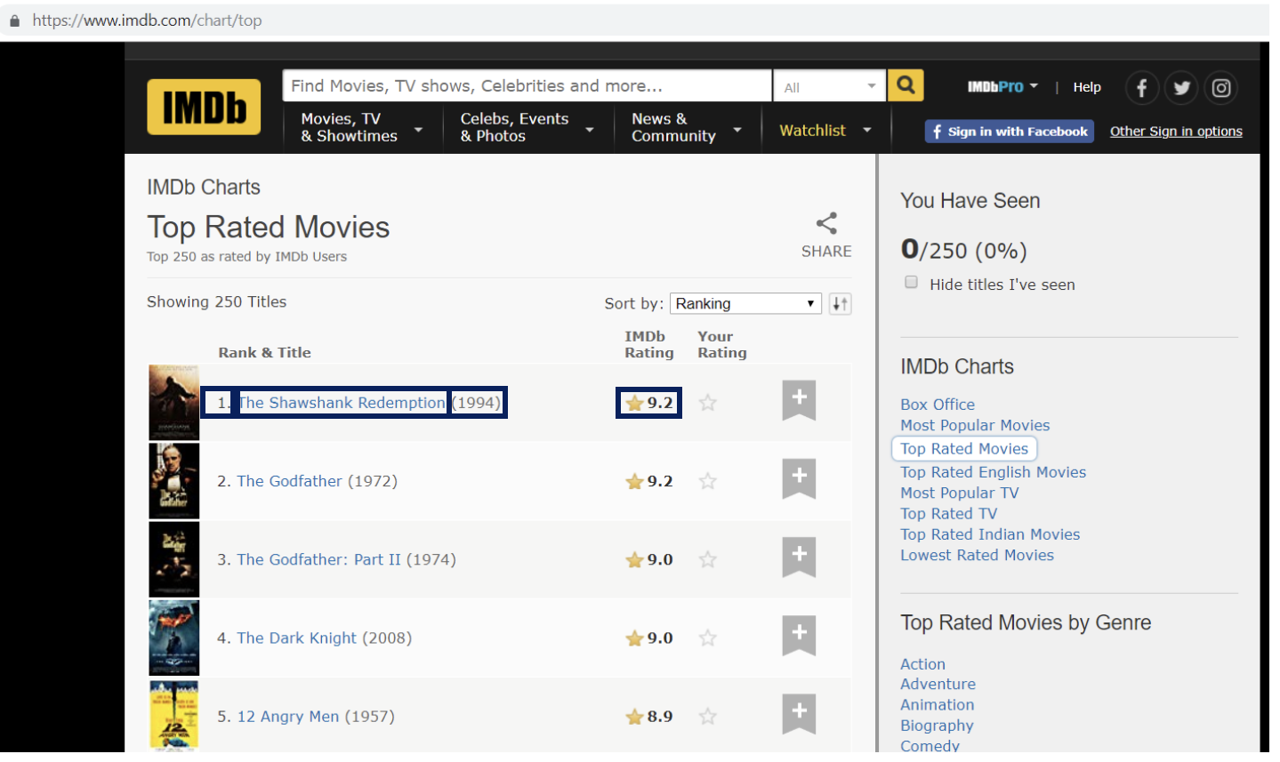This screenshot has width=1280, height=762.
Task: Click the search movies input field
Action: tap(527, 86)
